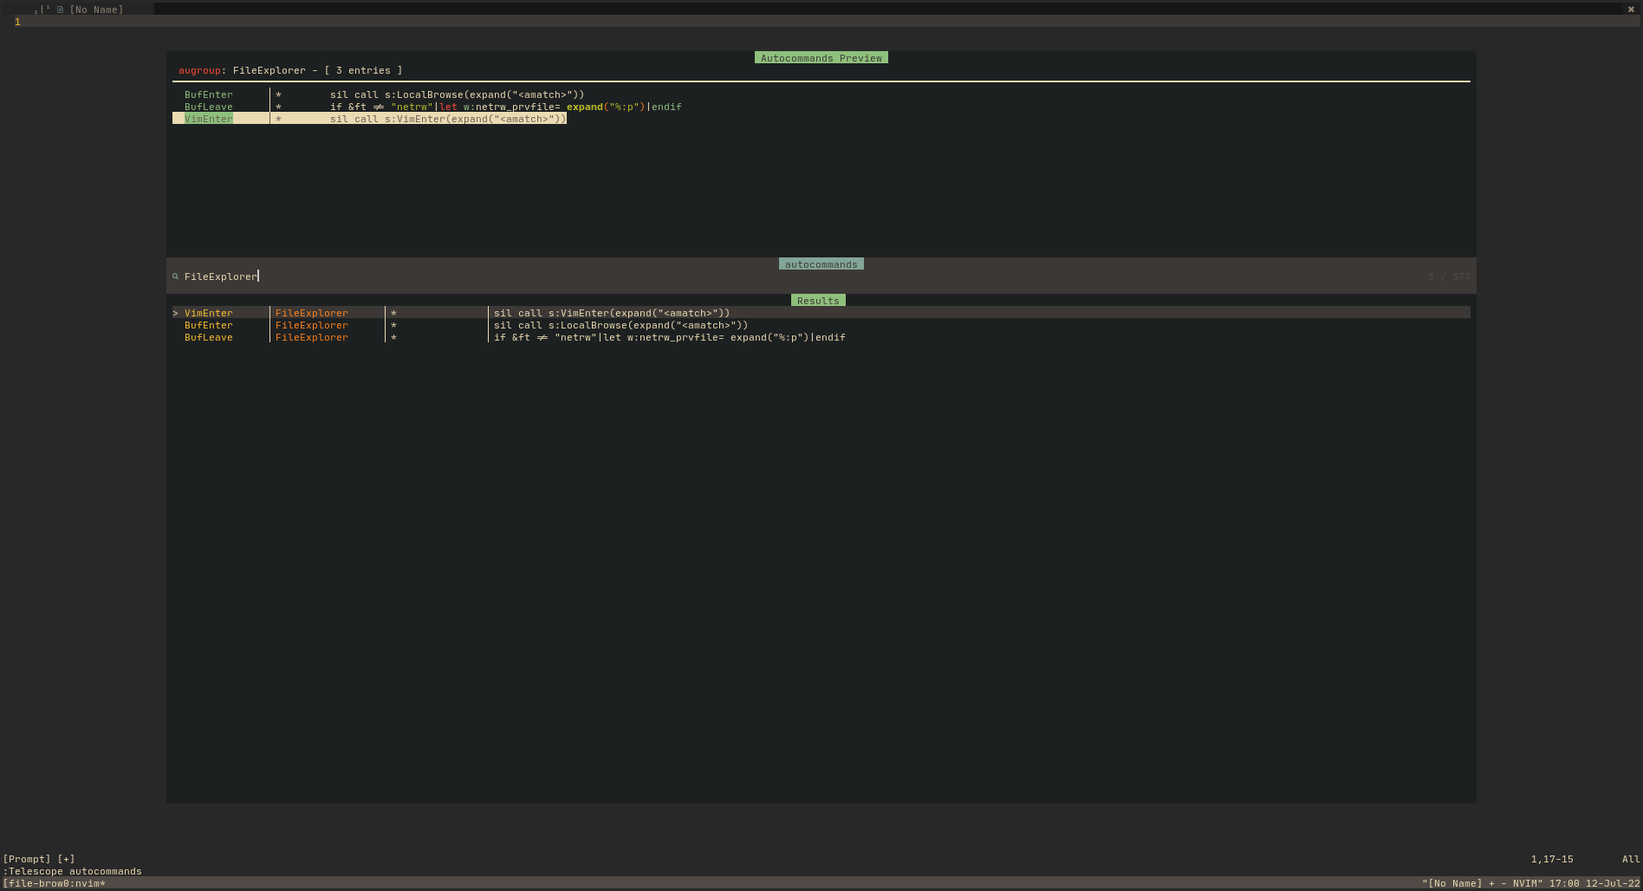This screenshot has height=891, width=1643.
Task: Click the [Prompt] [+] statusline label
Action: click(x=39, y=859)
